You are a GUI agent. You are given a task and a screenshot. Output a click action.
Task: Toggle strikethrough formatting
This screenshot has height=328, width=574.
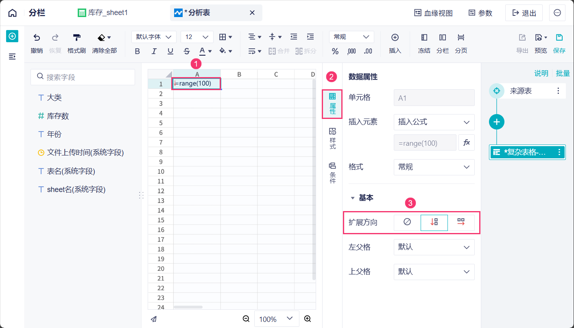pos(187,51)
